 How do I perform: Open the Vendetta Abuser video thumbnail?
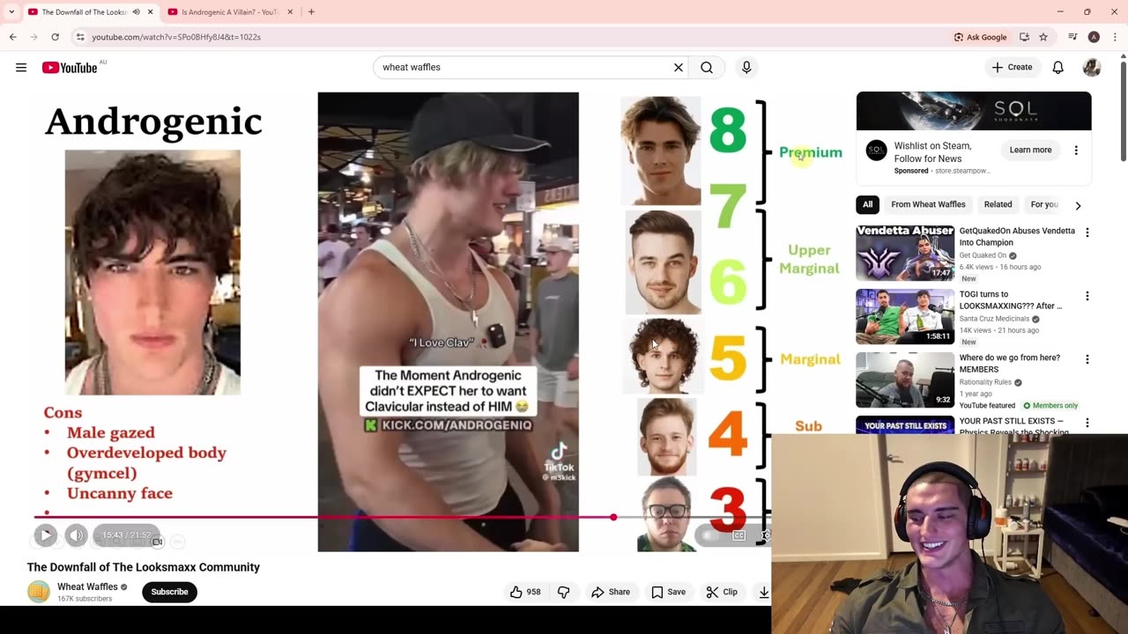tap(905, 253)
